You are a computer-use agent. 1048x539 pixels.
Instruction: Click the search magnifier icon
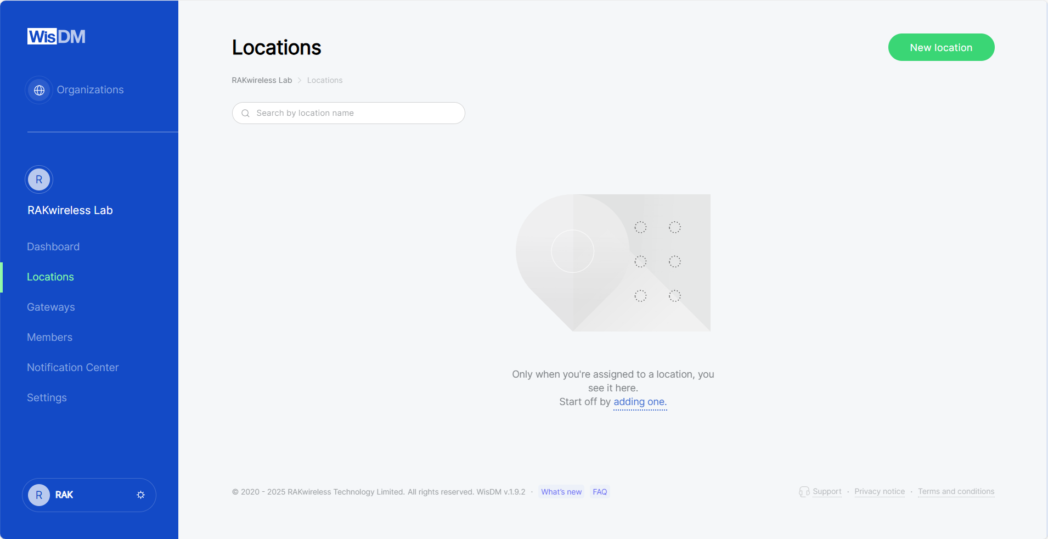[245, 113]
